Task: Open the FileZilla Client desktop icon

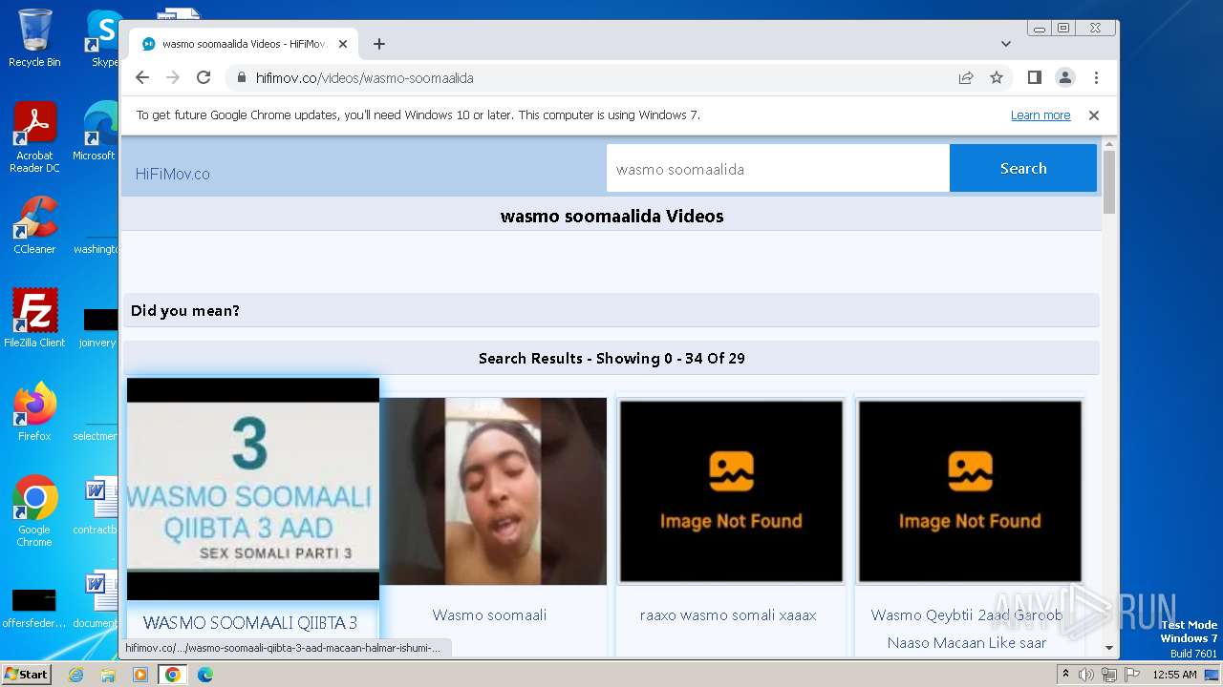Action: [x=34, y=318]
